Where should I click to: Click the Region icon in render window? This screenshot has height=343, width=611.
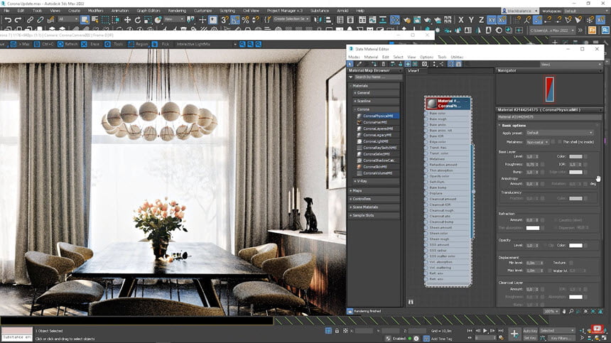coord(131,44)
